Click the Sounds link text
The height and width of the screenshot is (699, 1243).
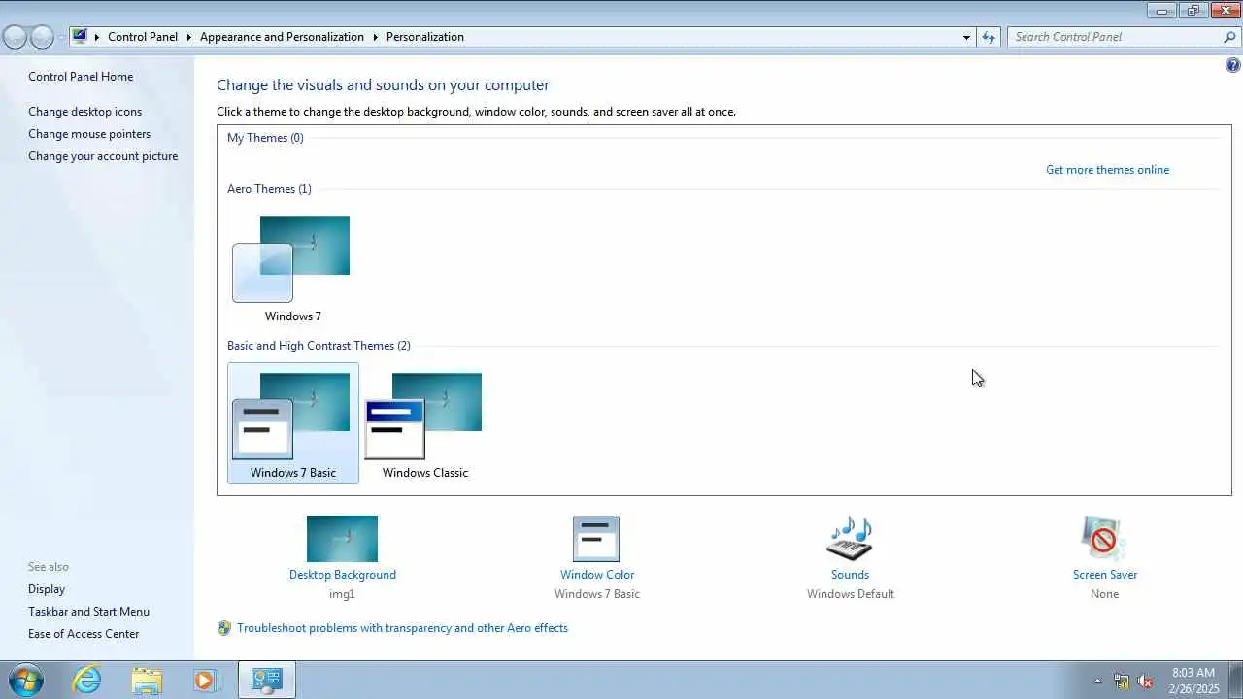point(850,575)
